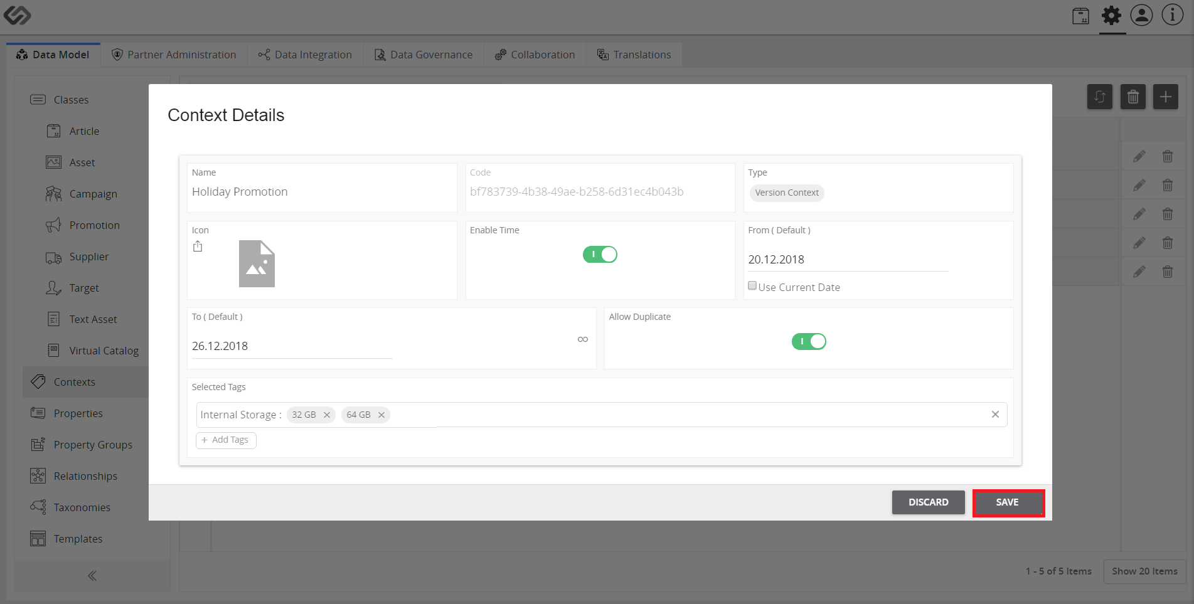
Task: Select Asset in the sidebar
Action: click(x=85, y=162)
